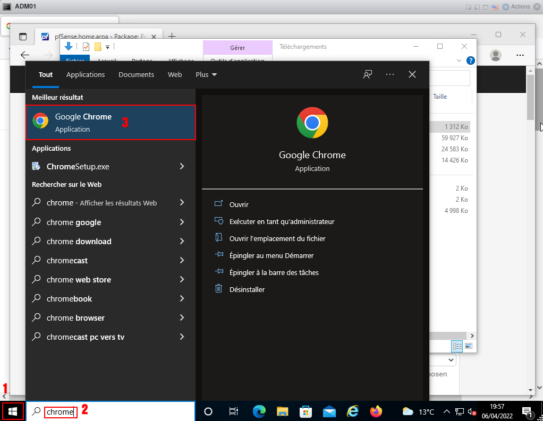Open Microsoft Edge from the taskbar
543x421 pixels.
pyautogui.click(x=259, y=411)
